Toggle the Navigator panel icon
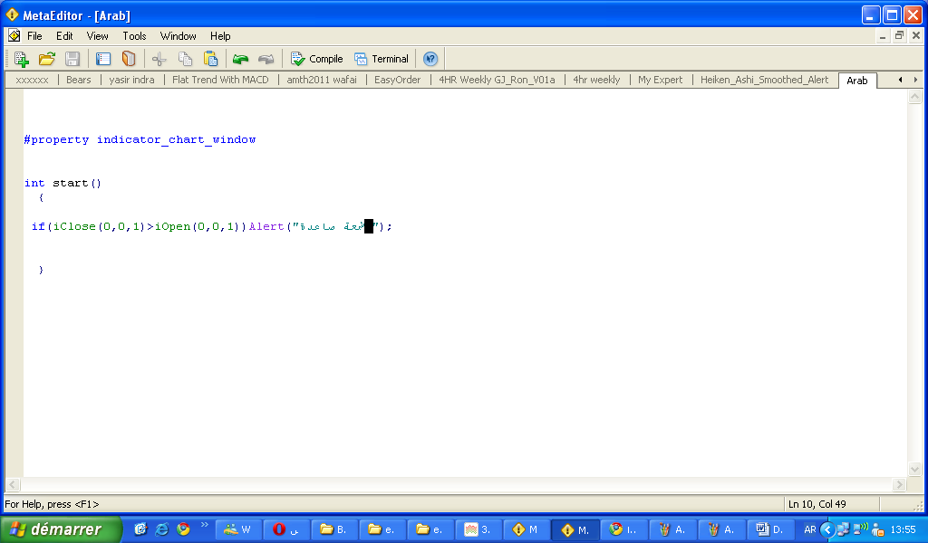The image size is (928, 543). click(x=103, y=59)
